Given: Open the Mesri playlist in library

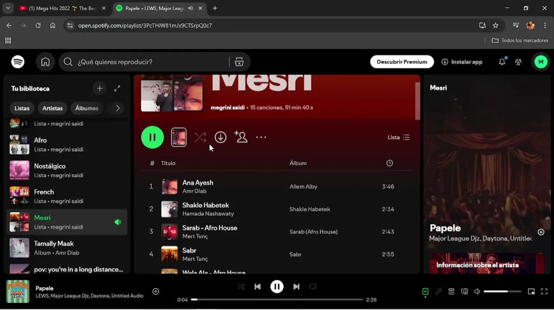Looking at the screenshot, I should [67, 222].
